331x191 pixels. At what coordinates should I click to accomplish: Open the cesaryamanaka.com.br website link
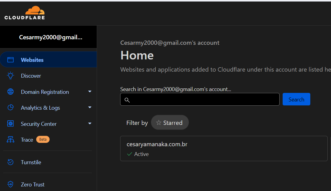coord(157,144)
